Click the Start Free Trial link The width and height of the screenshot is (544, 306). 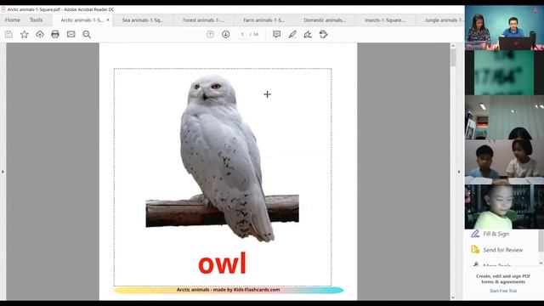pyautogui.click(x=503, y=291)
